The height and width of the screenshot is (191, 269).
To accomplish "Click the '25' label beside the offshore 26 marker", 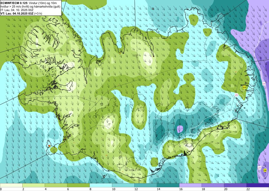I will click(x=260, y=168).
